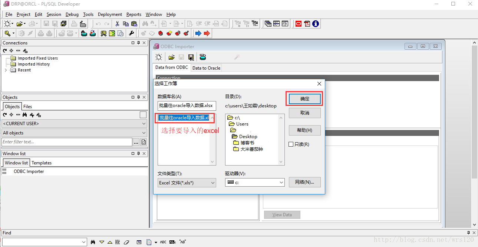The image size is (478, 247).
Task: Switch to the Templates tab
Action: pos(42,163)
